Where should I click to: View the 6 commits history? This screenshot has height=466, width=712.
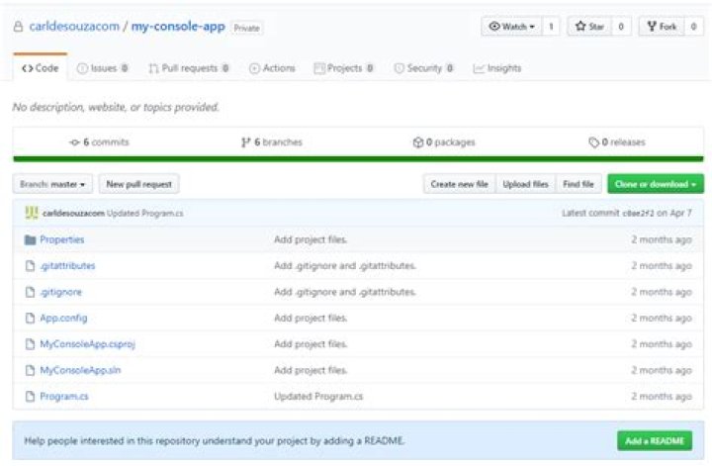[x=99, y=142]
